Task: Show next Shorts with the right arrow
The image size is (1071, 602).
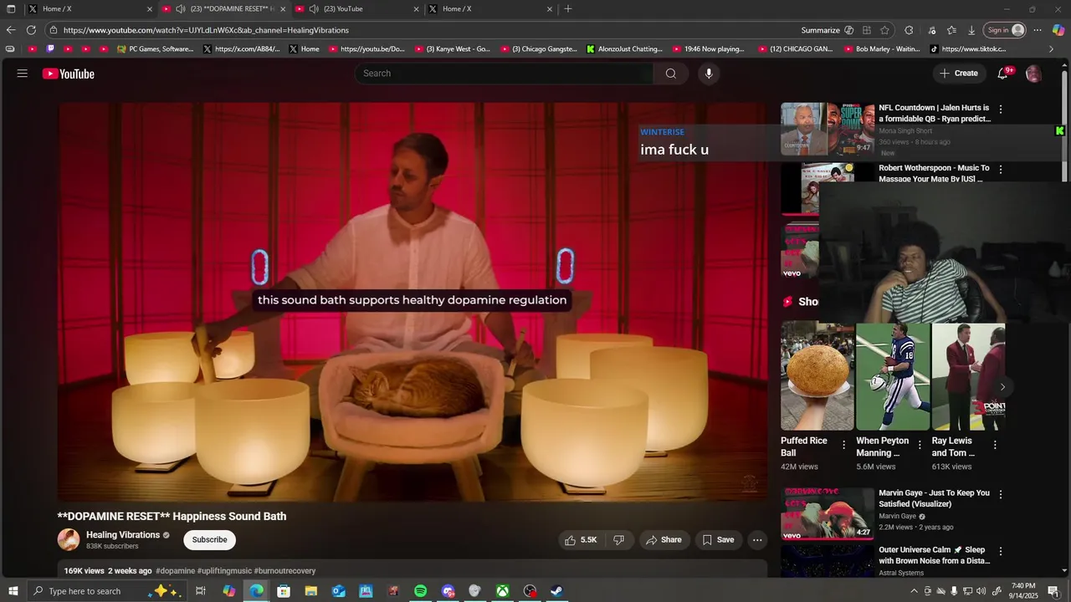Action: [x=1002, y=386]
